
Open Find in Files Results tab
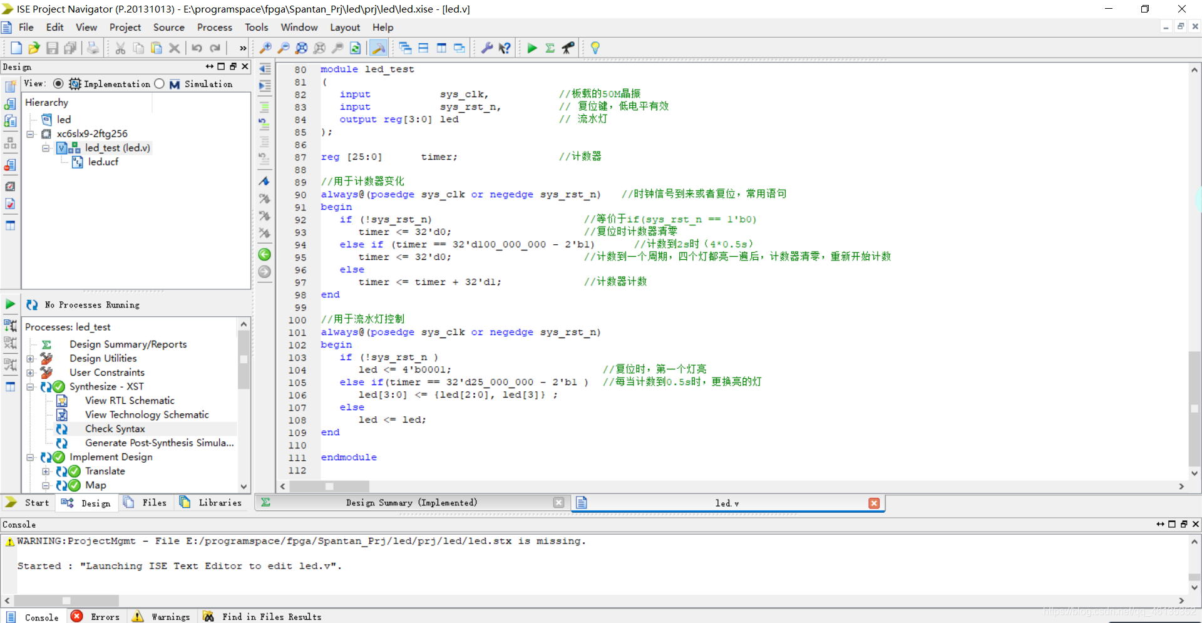[263, 617]
